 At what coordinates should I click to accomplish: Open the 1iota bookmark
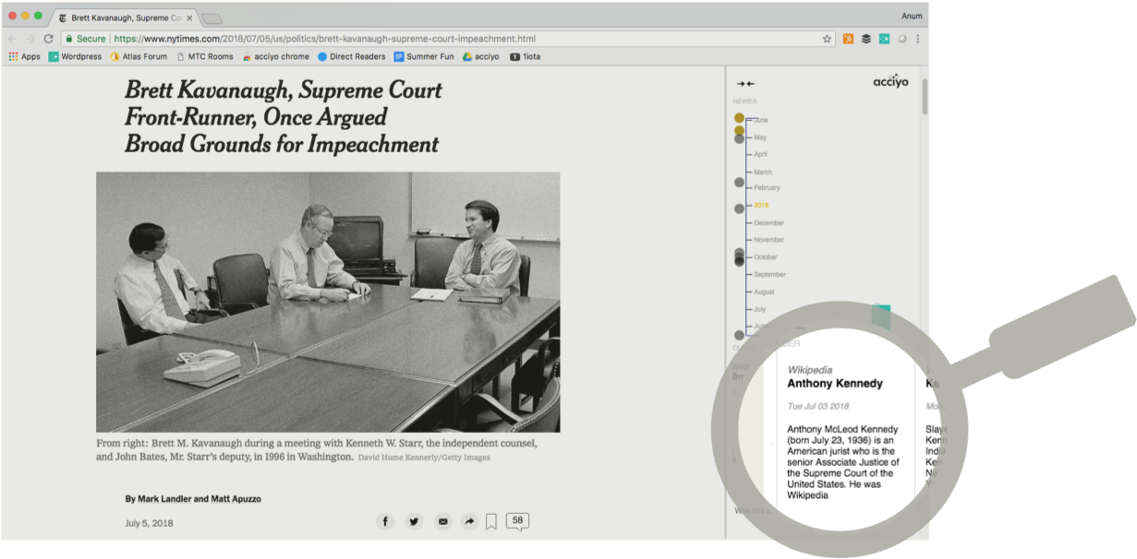tap(526, 56)
